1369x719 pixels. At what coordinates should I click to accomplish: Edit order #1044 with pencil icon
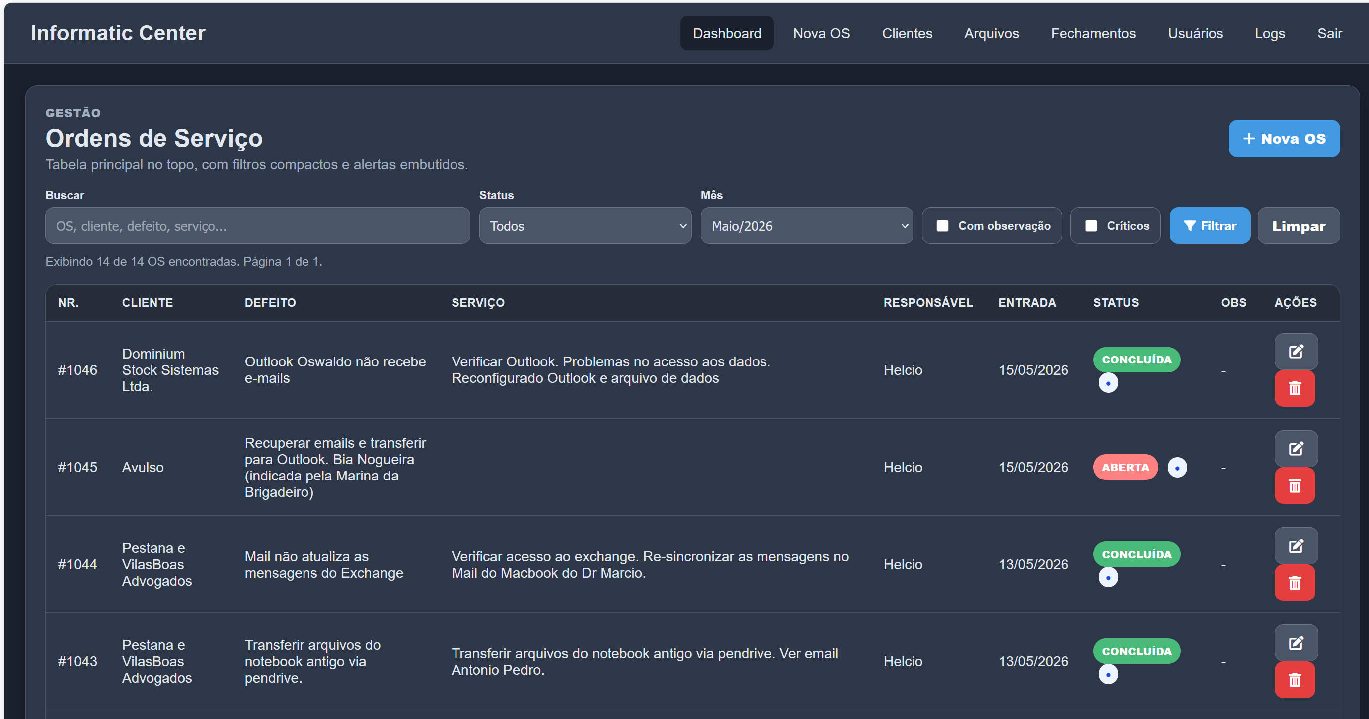pos(1296,546)
